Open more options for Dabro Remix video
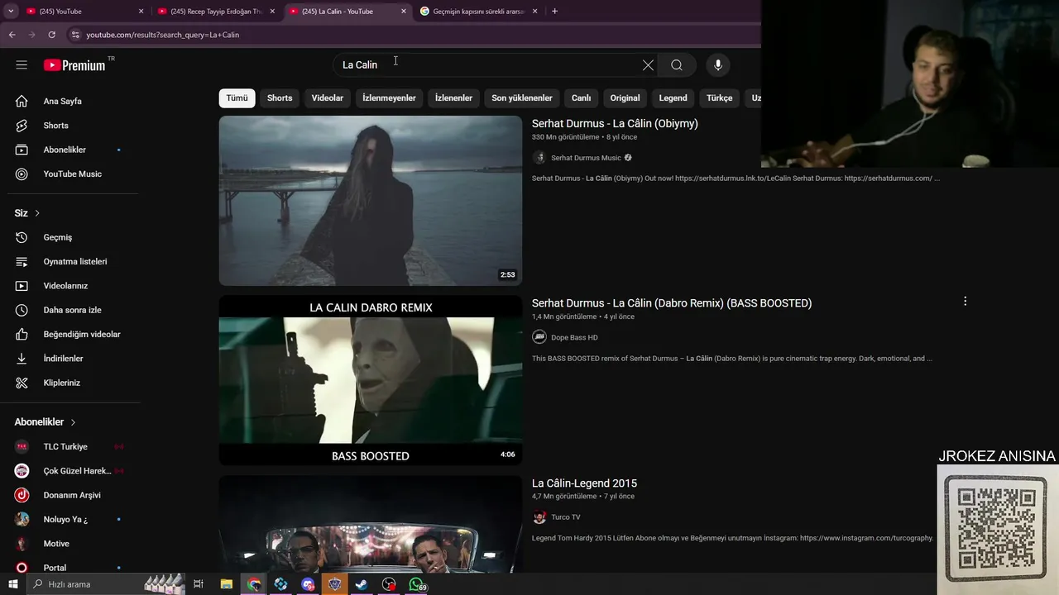The width and height of the screenshot is (1059, 595). click(x=965, y=302)
